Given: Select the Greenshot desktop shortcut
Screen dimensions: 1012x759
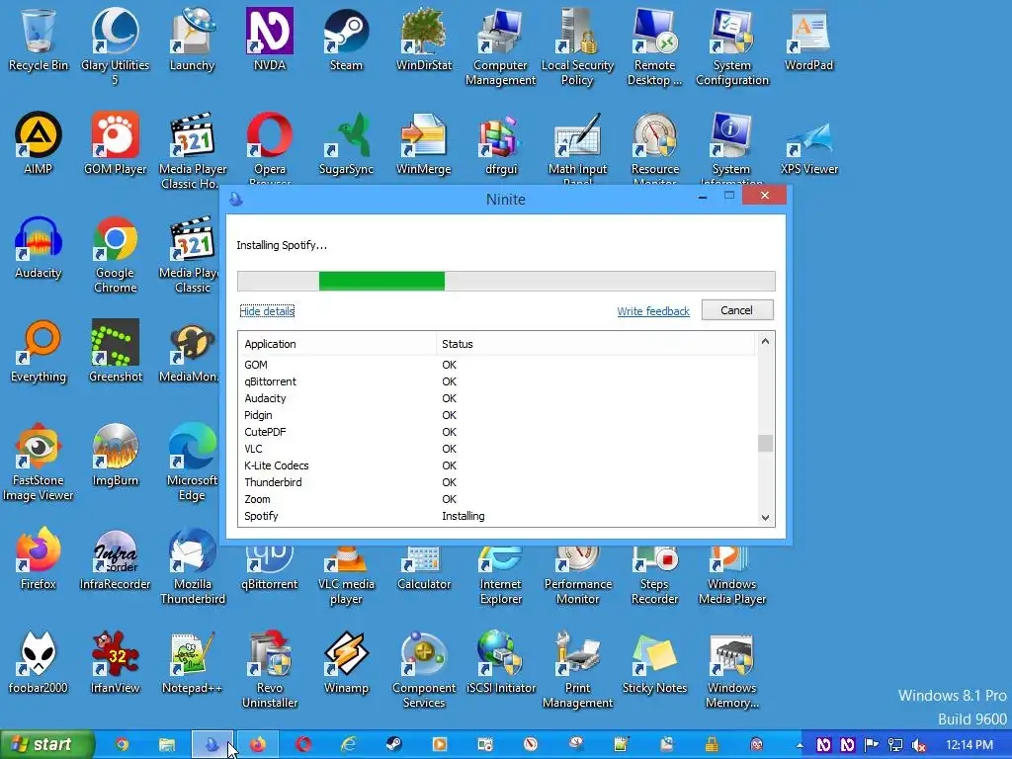Looking at the screenshot, I should pyautogui.click(x=115, y=351).
